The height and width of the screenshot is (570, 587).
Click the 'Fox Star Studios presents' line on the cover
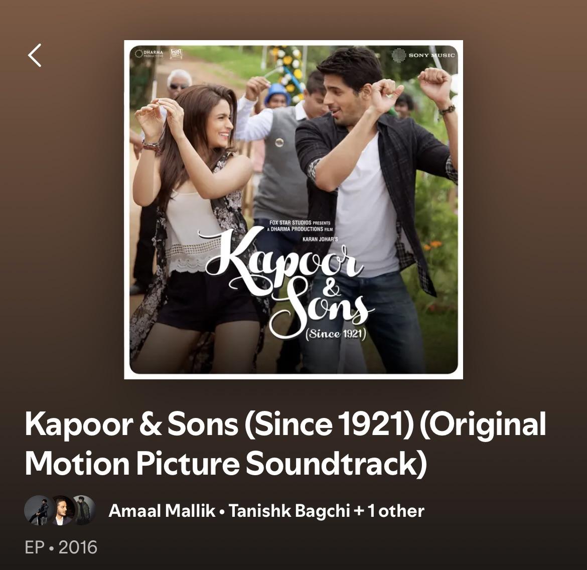[300, 222]
